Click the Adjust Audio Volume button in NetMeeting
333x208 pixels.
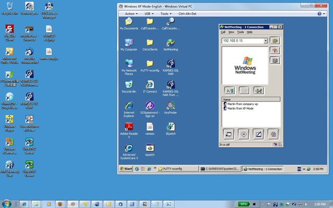coord(259,91)
